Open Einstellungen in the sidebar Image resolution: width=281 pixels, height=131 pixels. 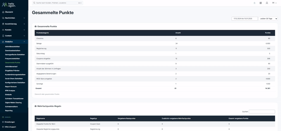pos(10,122)
